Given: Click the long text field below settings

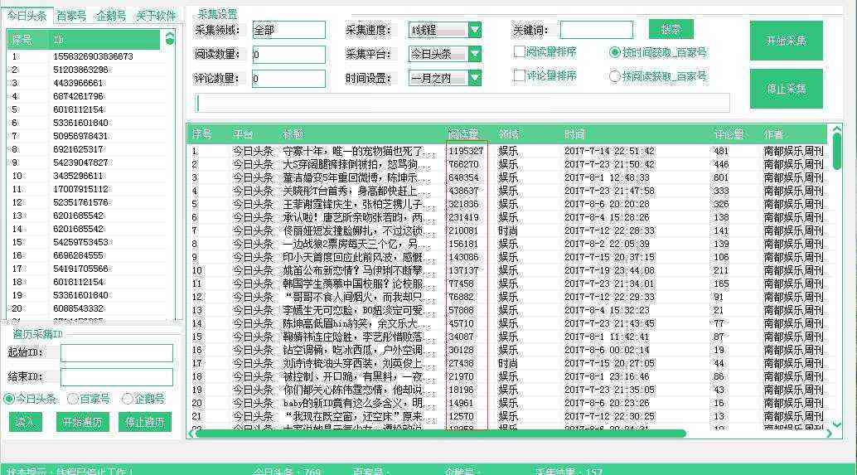Looking at the screenshot, I should pyautogui.click(x=462, y=103).
